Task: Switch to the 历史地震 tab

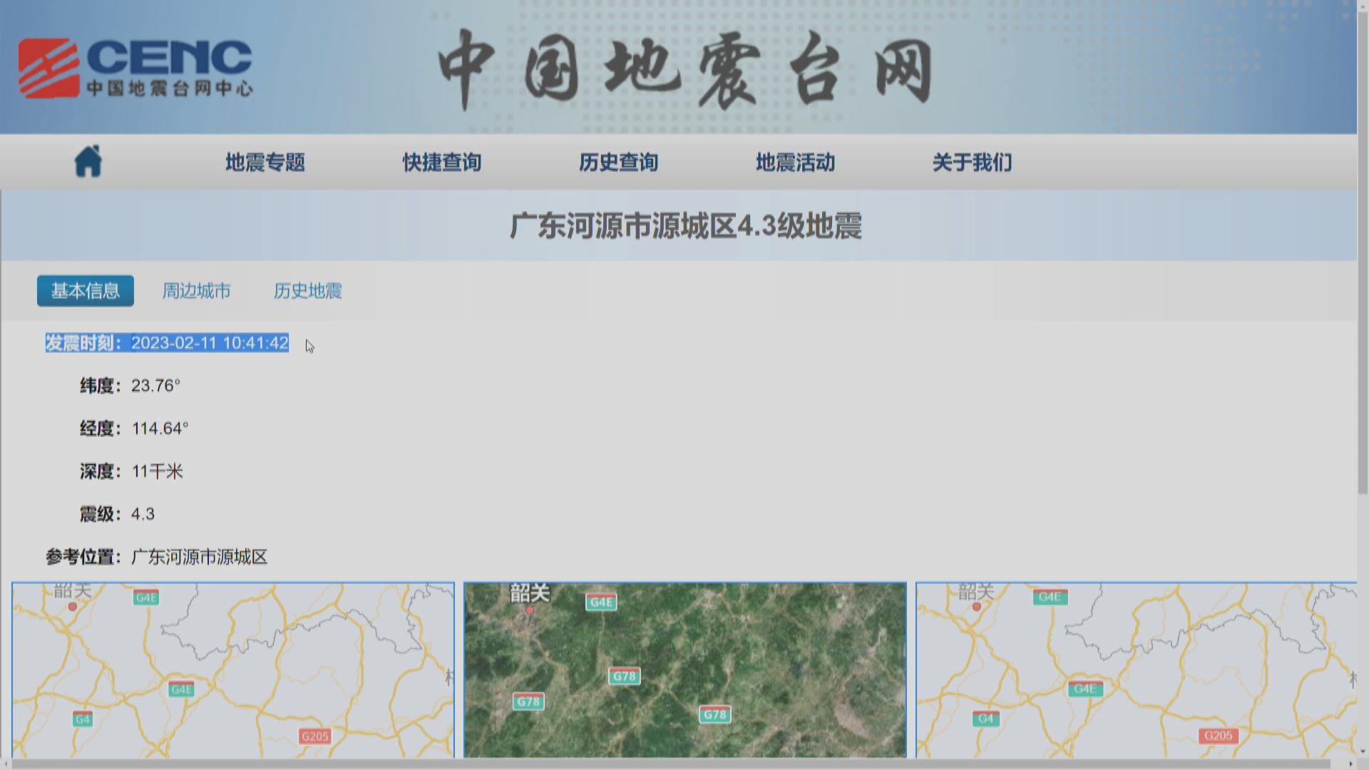Action: click(x=307, y=291)
